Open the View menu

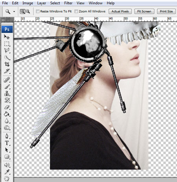coord(81,3)
